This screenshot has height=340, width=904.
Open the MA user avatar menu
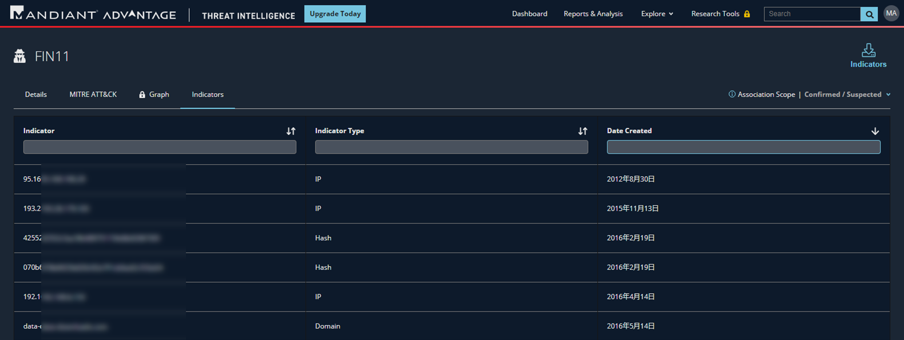point(891,14)
